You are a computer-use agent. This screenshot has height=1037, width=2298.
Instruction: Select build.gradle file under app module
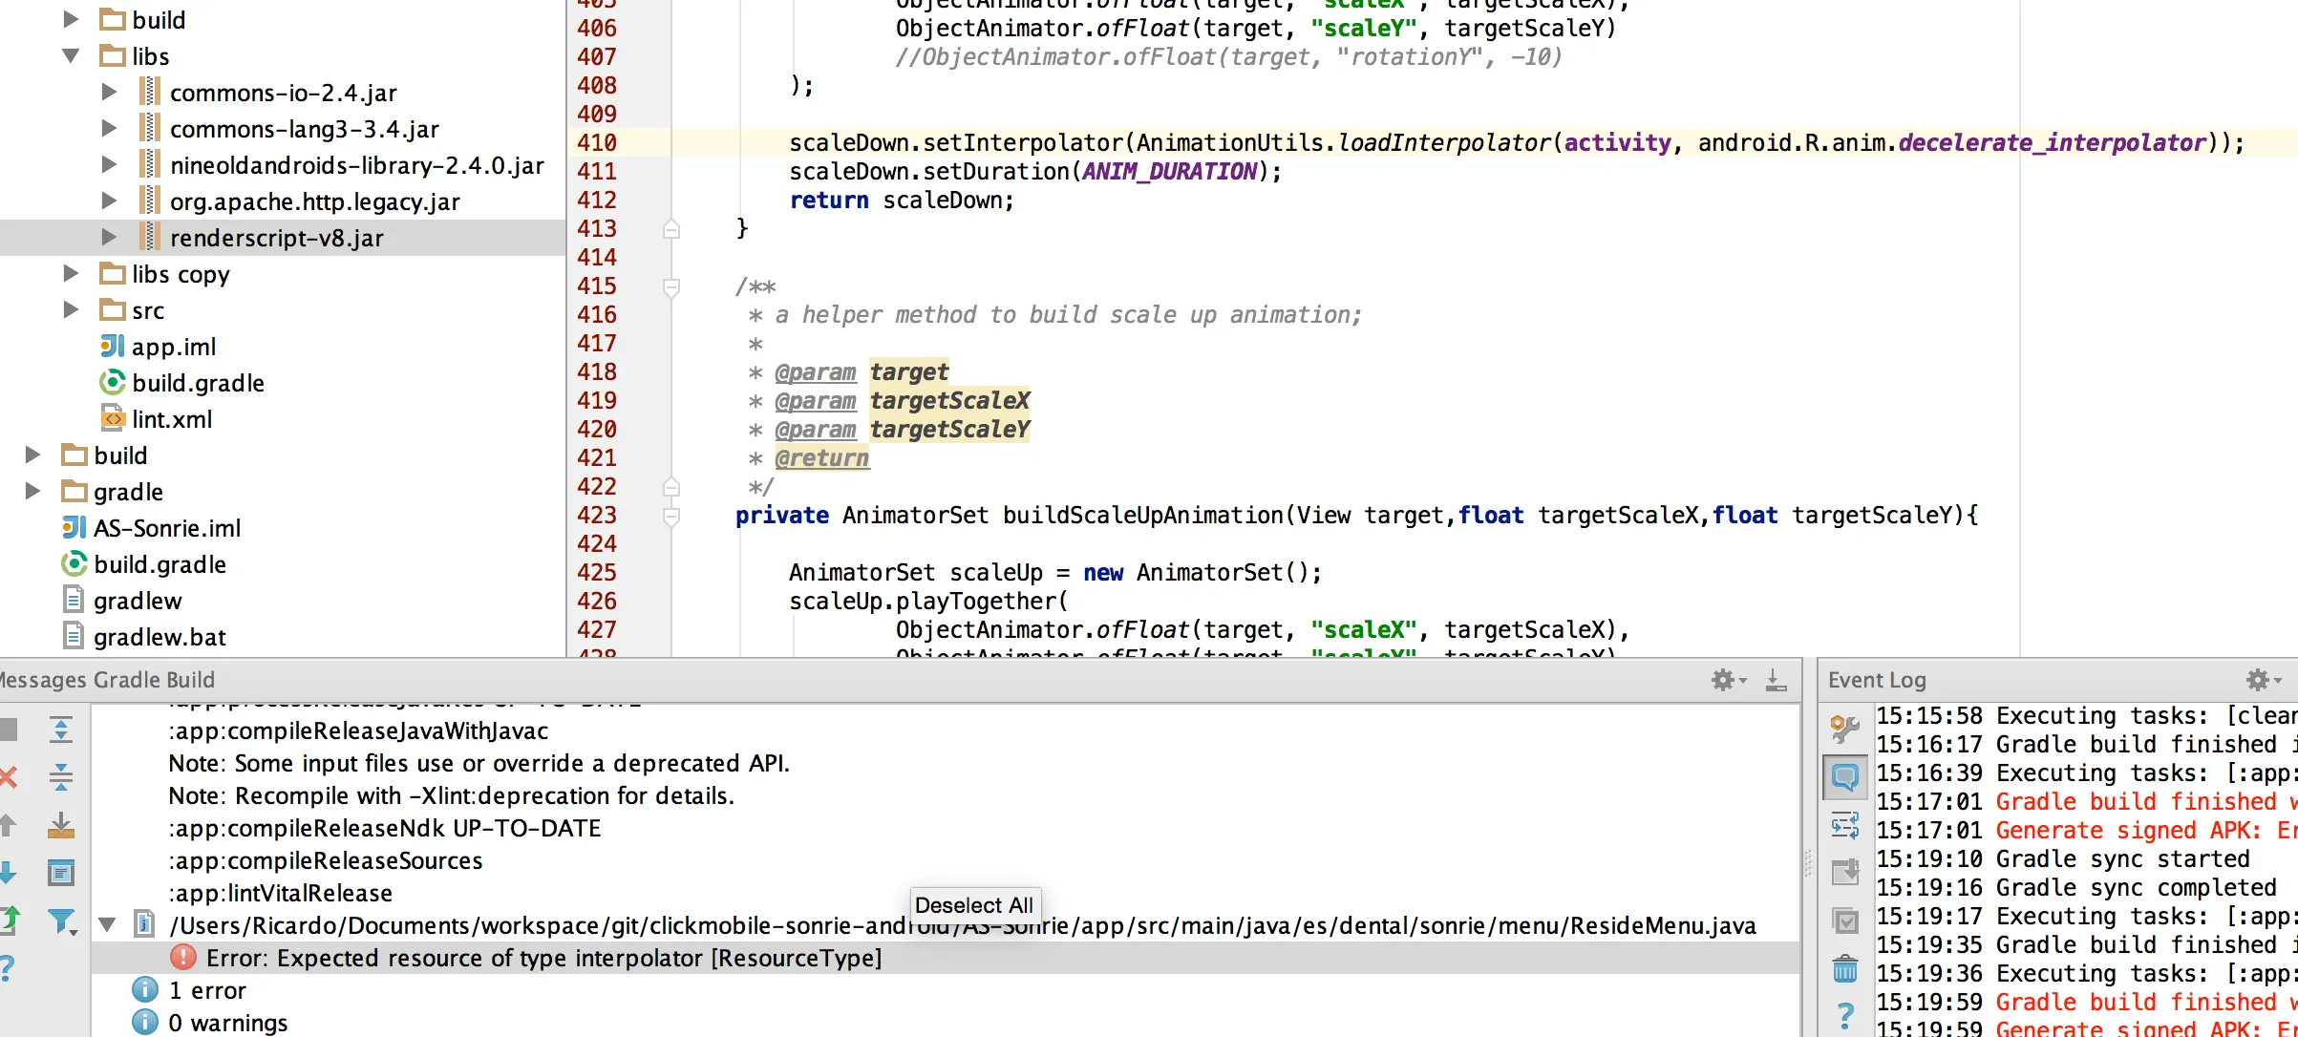pos(198,383)
